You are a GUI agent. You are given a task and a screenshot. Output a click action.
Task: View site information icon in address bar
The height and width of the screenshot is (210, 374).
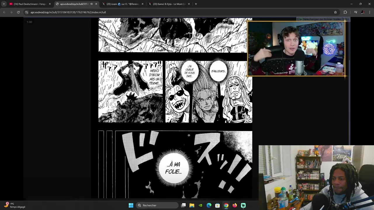click(x=27, y=12)
